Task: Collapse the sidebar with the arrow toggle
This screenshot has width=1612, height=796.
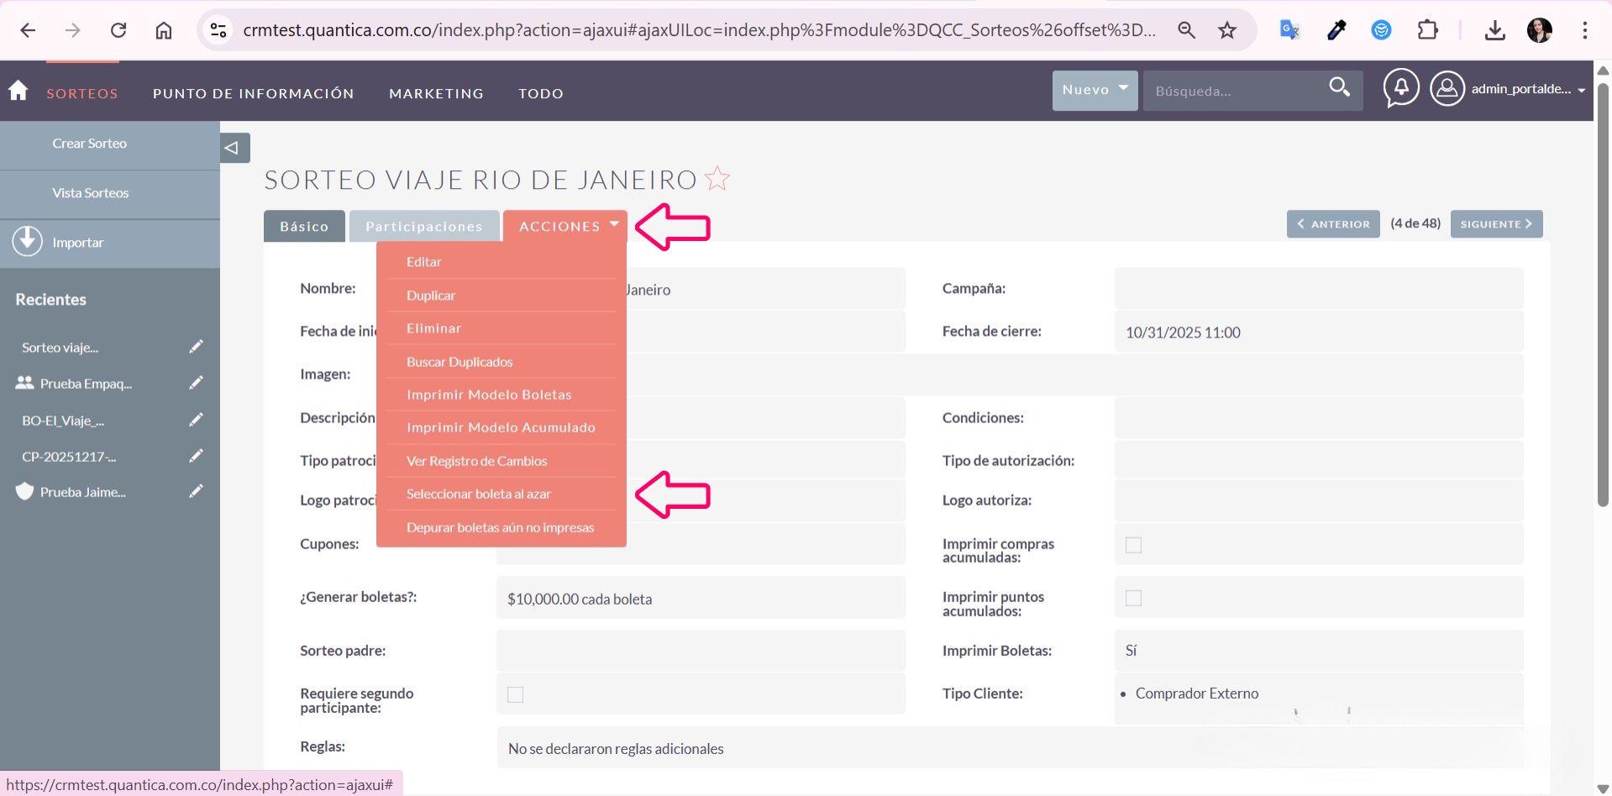Action: click(x=234, y=148)
